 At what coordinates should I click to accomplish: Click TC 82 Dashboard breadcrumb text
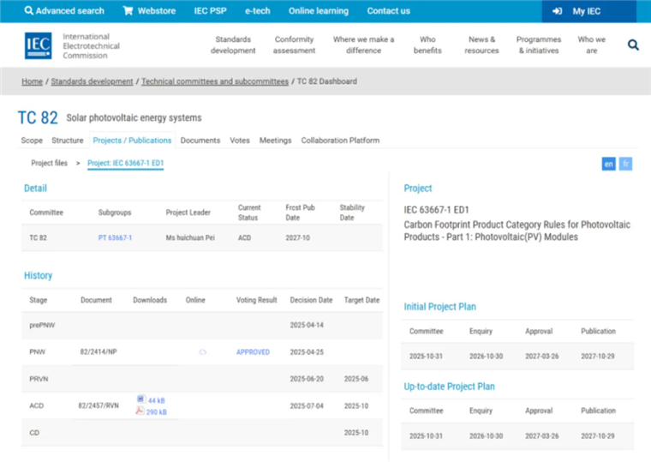click(326, 81)
